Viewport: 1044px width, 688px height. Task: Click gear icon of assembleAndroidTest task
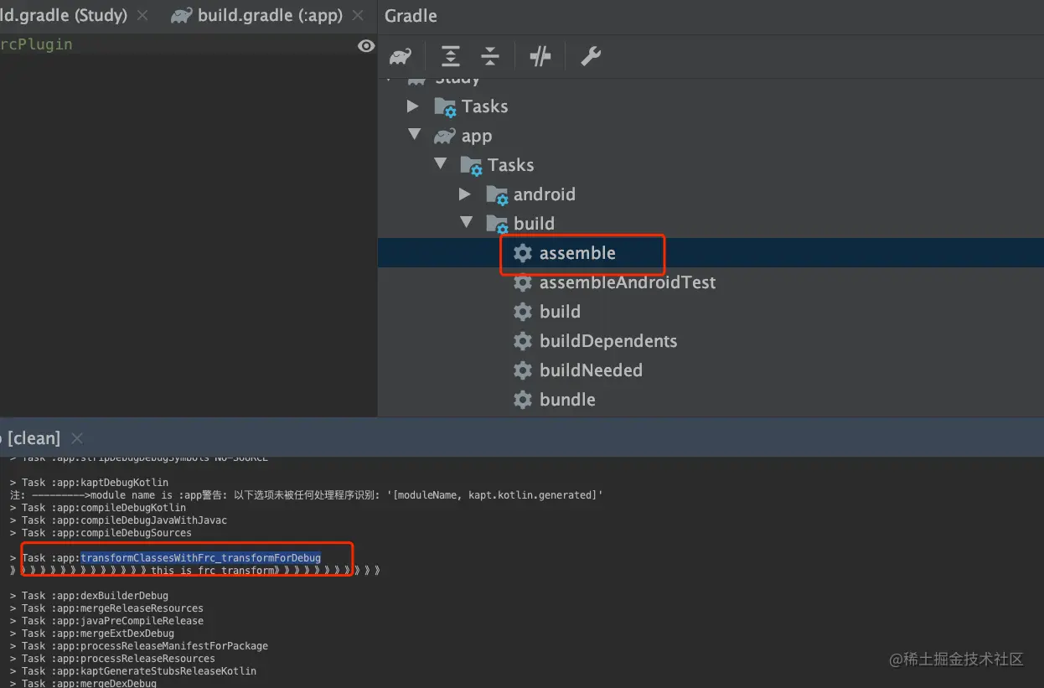[x=523, y=282]
